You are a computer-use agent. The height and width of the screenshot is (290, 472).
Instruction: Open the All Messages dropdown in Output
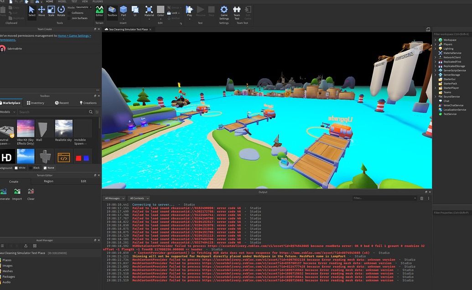pos(114,198)
